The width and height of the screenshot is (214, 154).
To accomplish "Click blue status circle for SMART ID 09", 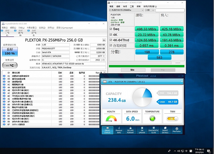I will [4, 82].
